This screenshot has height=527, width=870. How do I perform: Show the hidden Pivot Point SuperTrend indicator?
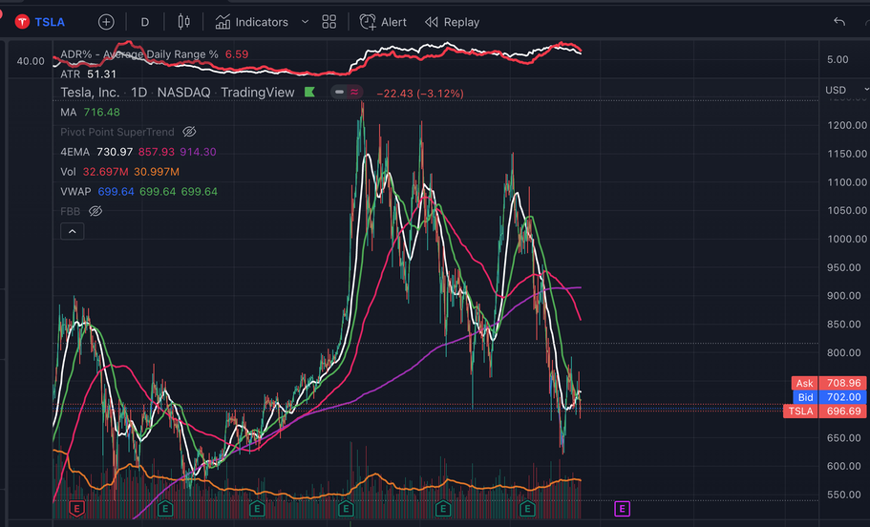tap(189, 132)
